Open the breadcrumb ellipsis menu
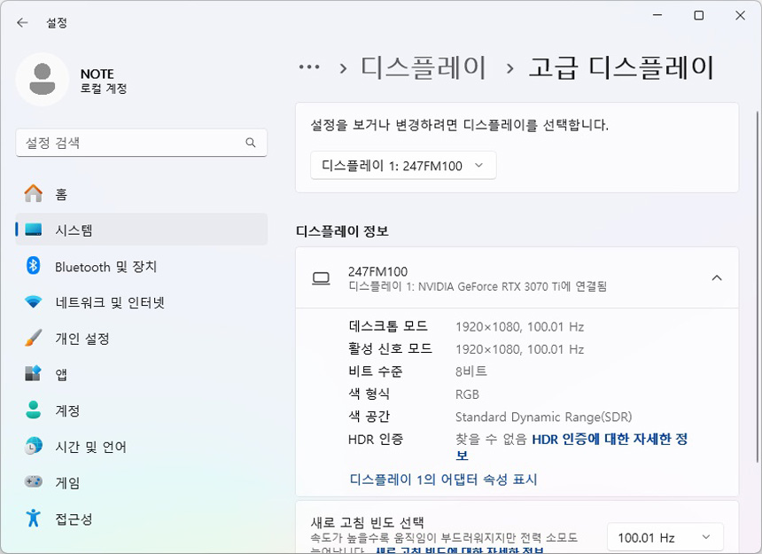 point(308,67)
